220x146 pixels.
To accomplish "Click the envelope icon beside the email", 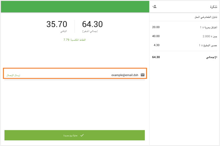I will (143, 75).
